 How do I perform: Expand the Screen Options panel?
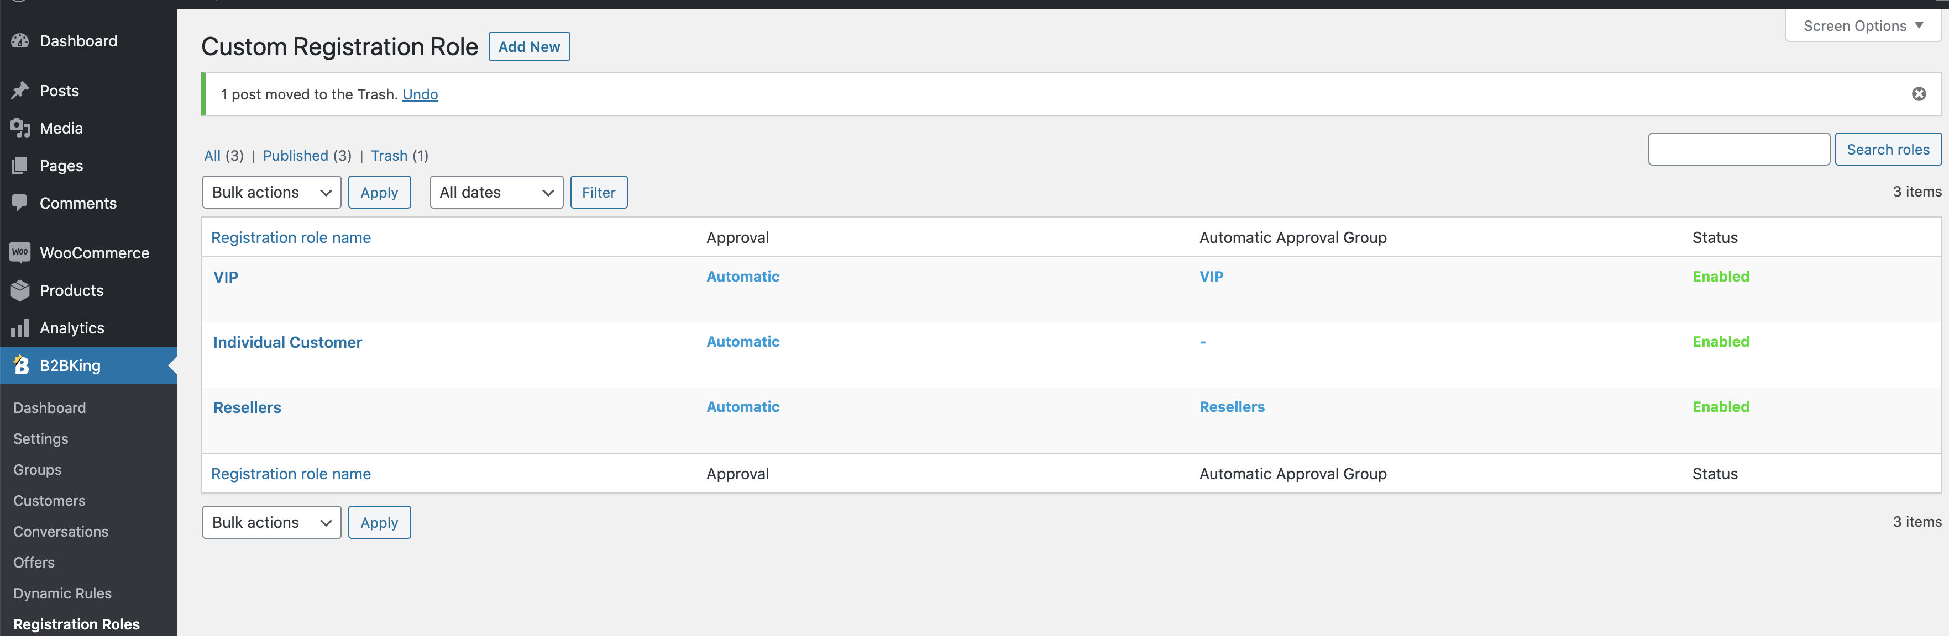point(1862,26)
